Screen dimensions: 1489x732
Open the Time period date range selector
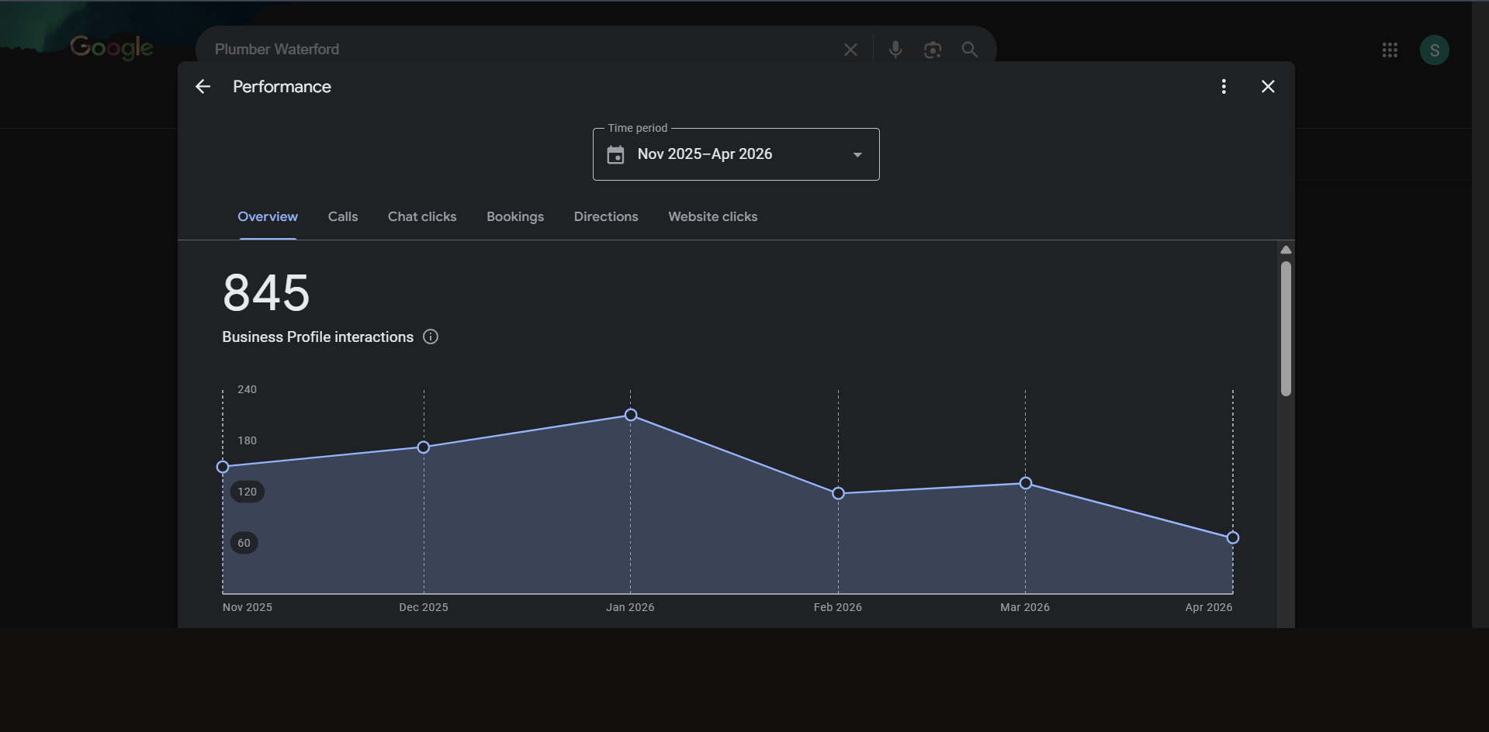pos(735,154)
